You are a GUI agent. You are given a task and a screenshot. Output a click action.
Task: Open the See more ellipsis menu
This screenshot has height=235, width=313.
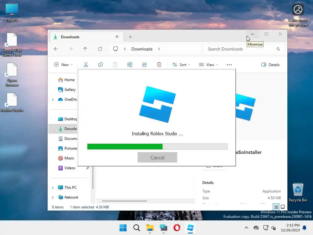pyautogui.click(x=229, y=65)
